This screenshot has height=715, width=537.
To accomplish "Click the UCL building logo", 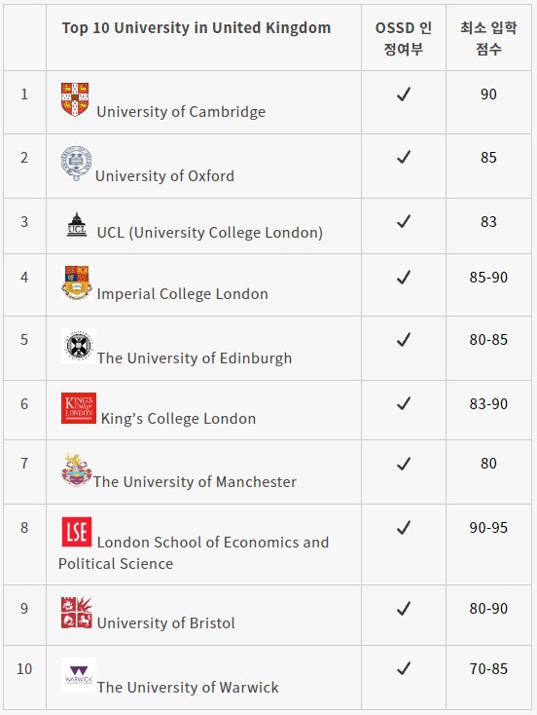I will [77, 224].
